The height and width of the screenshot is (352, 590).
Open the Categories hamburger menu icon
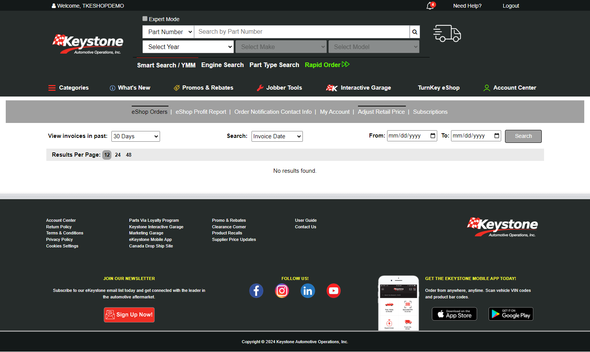(x=52, y=88)
